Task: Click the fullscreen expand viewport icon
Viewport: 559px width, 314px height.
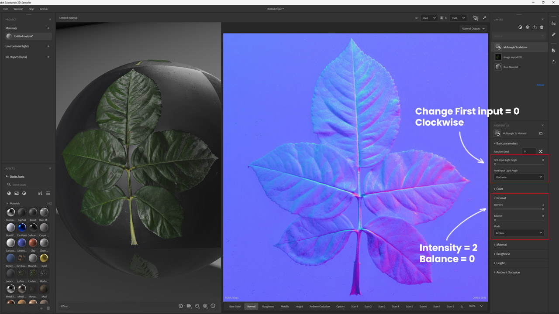Action: [484, 18]
